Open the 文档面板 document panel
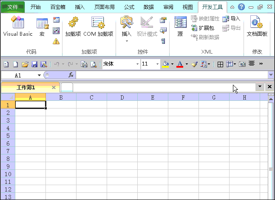This screenshot has width=275, height=200. coord(257,26)
